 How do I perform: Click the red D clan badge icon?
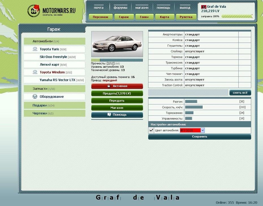pyautogui.click(x=204, y=7)
